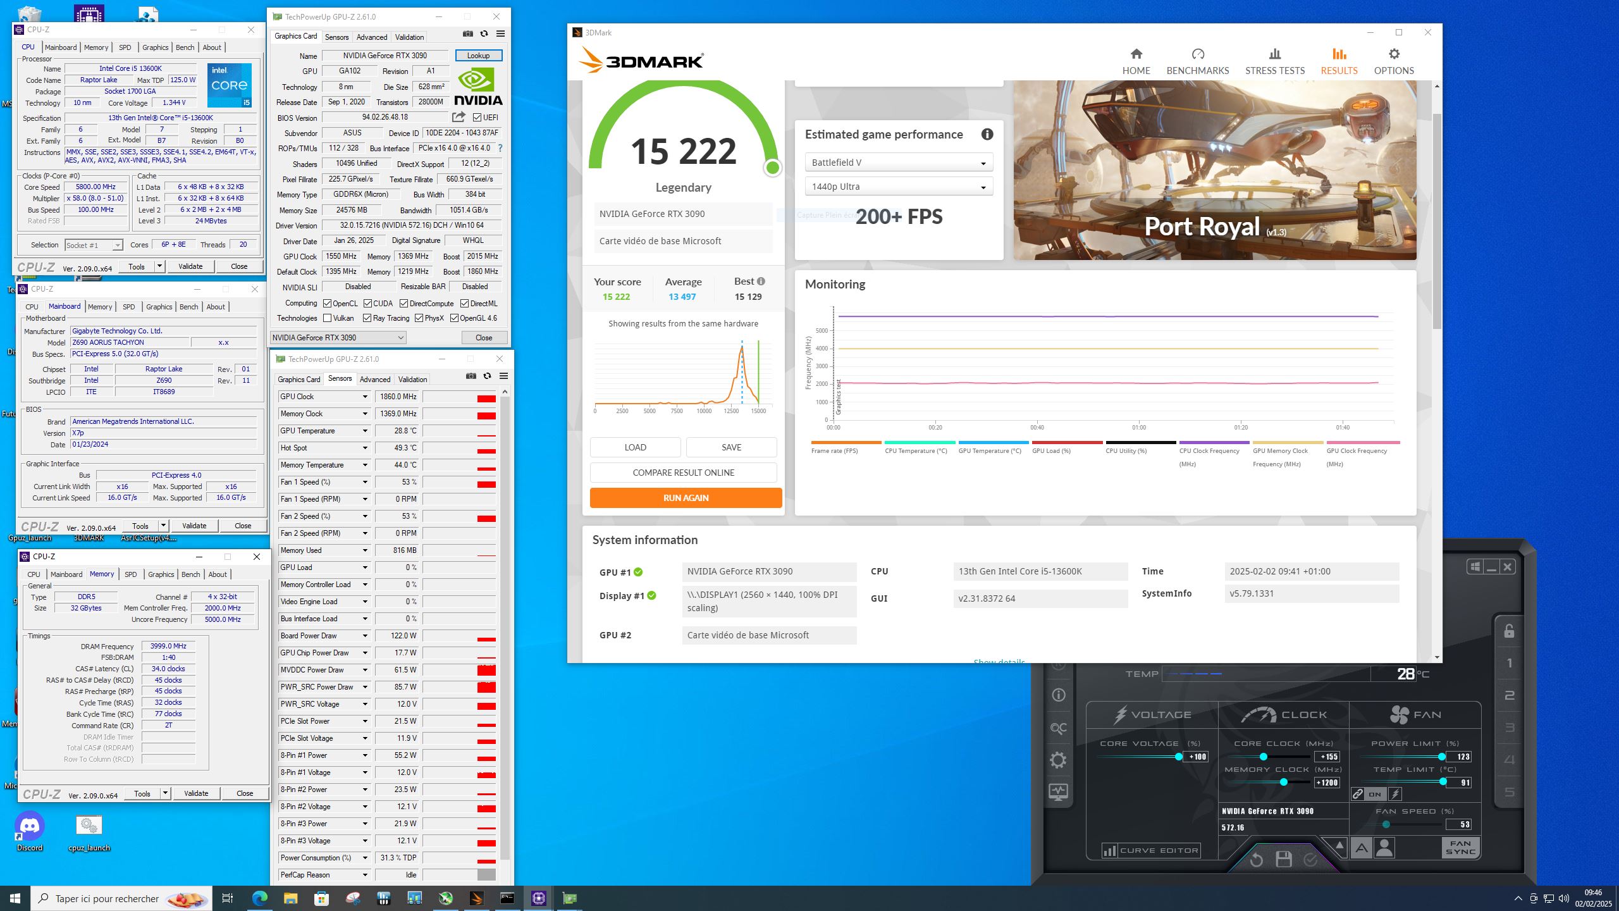Open the 1440p Ultra resolution dropdown
This screenshot has height=911, width=1619.
point(899,187)
